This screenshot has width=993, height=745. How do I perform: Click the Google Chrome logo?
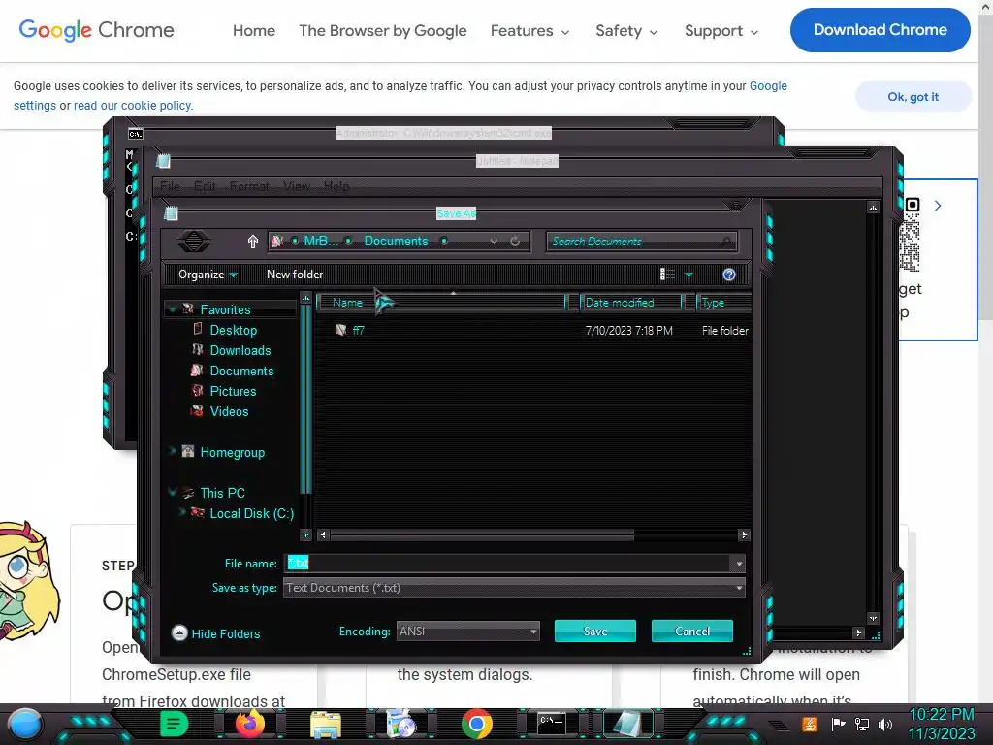pos(96,30)
